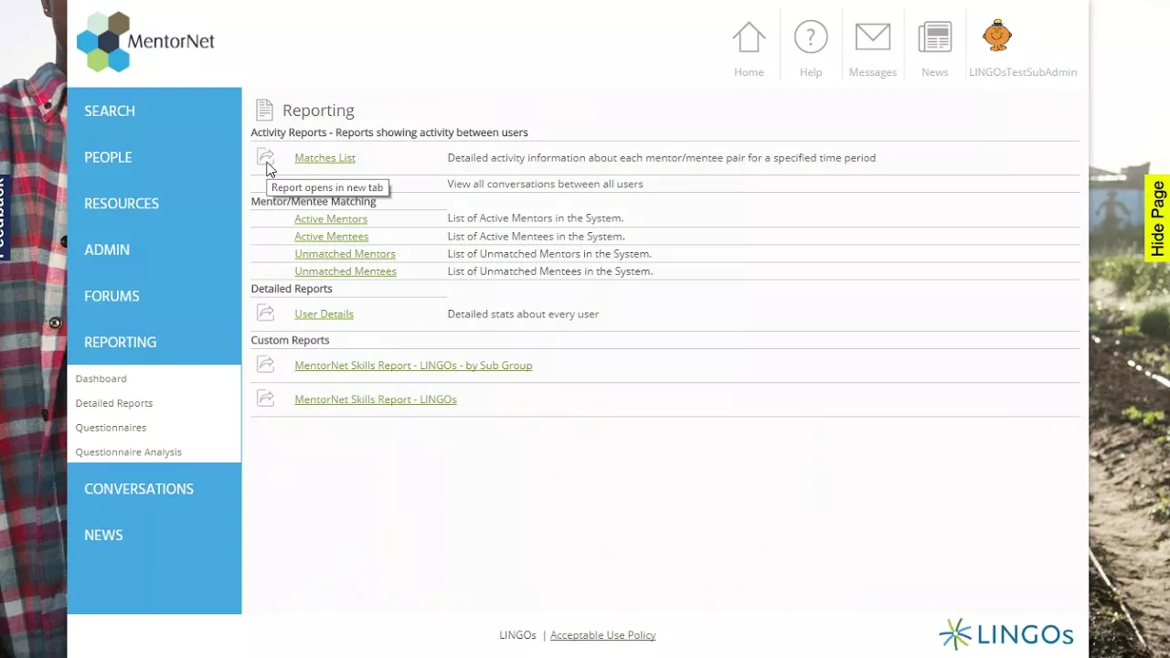1170x658 pixels.
Task: Click the MentorNet hexagon logo
Action: (102, 42)
